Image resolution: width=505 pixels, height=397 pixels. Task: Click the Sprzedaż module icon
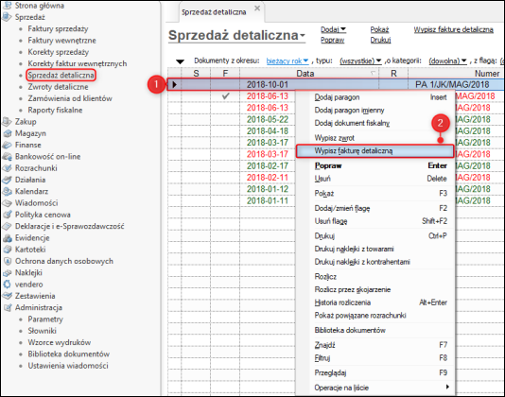tap(7, 17)
